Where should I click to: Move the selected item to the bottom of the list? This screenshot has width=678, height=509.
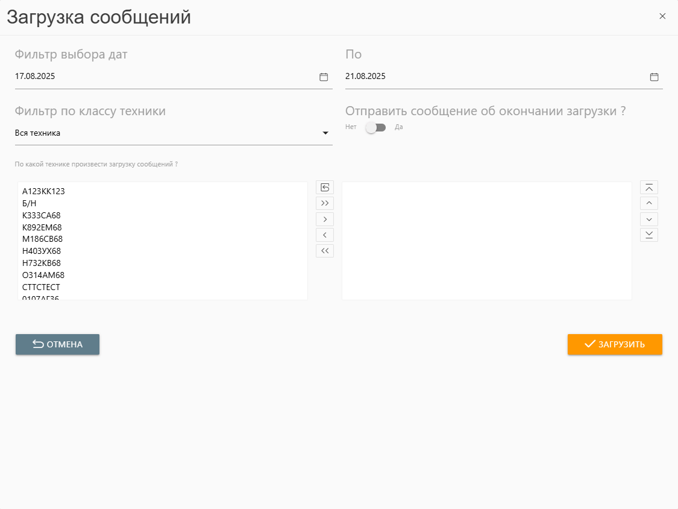coord(649,235)
